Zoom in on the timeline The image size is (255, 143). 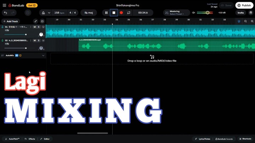tap(252, 21)
